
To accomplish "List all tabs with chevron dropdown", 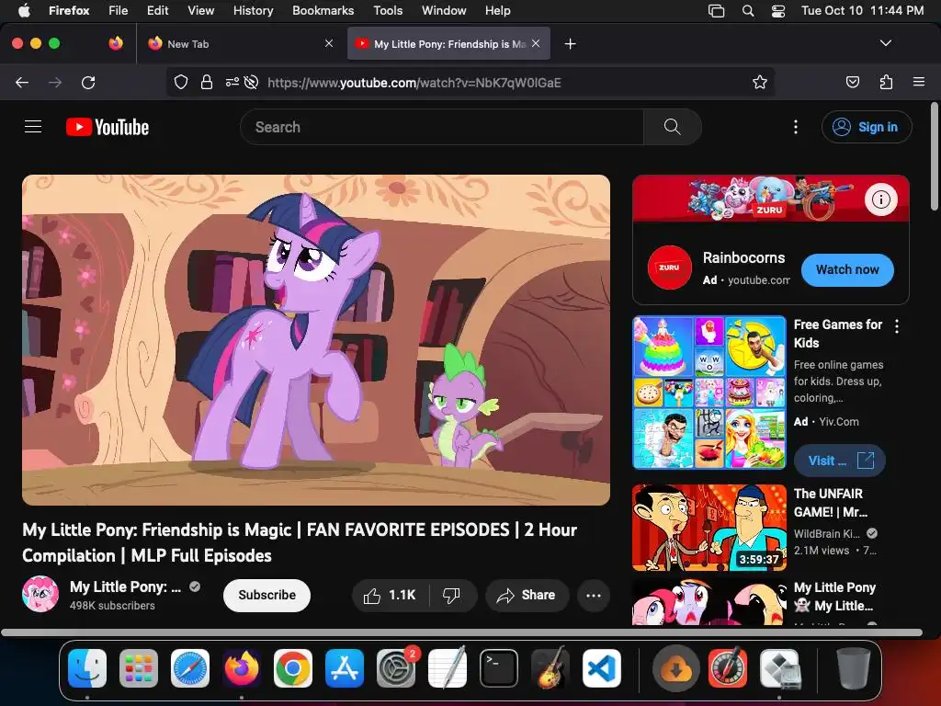I will [x=886, y=43].
